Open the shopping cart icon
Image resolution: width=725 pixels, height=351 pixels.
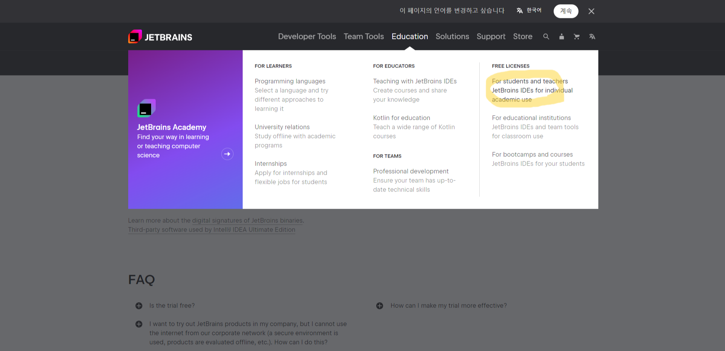point(577,37)
